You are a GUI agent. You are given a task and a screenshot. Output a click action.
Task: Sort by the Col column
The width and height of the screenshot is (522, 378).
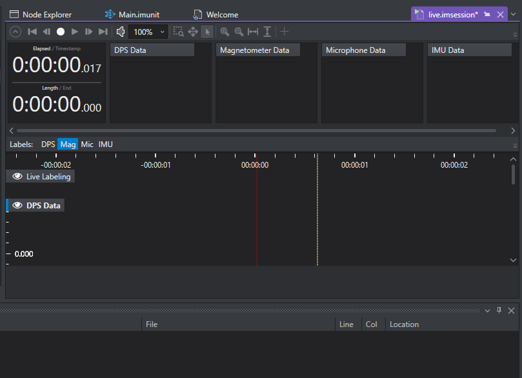(373, 324)
